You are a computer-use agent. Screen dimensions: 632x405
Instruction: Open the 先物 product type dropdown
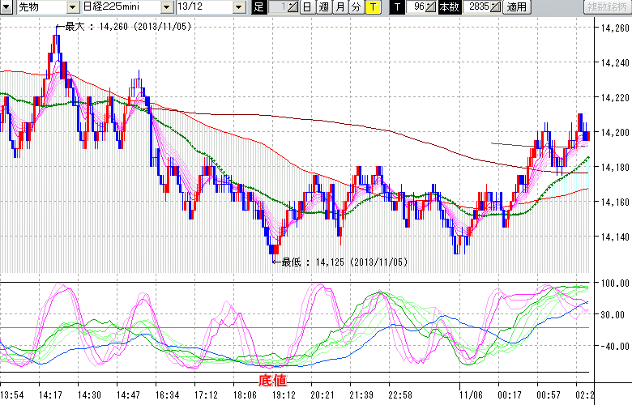point(72,7)
